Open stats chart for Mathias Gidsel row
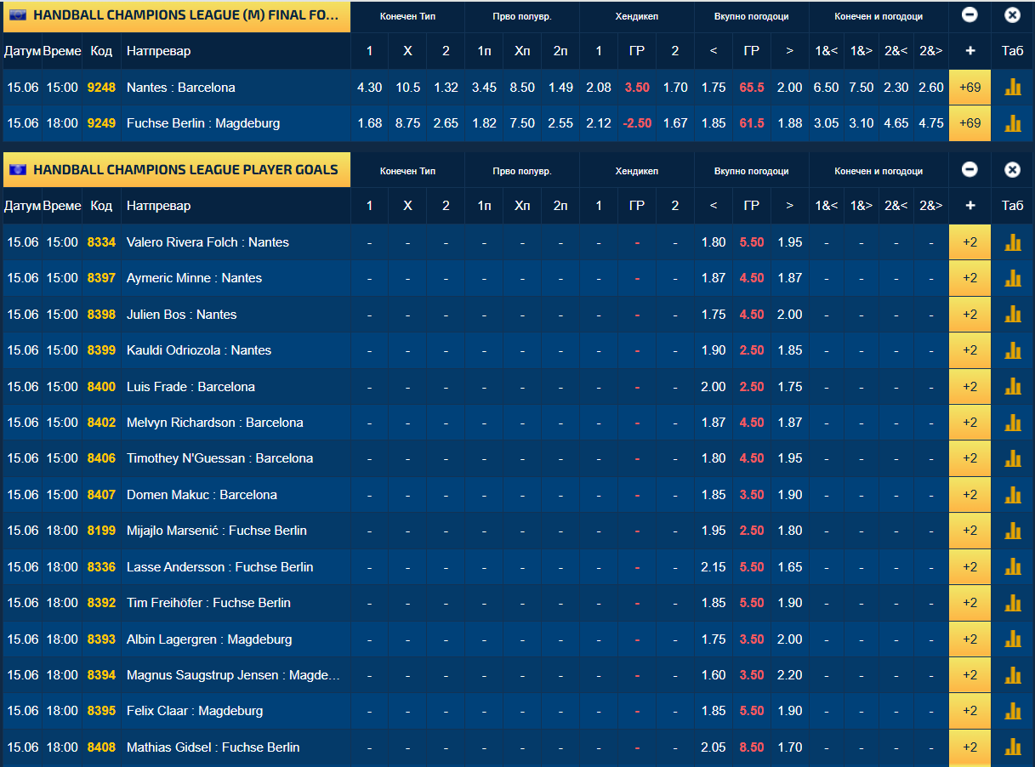Viewport: 1035px width, 767px height. click(x=1012, y=747)
